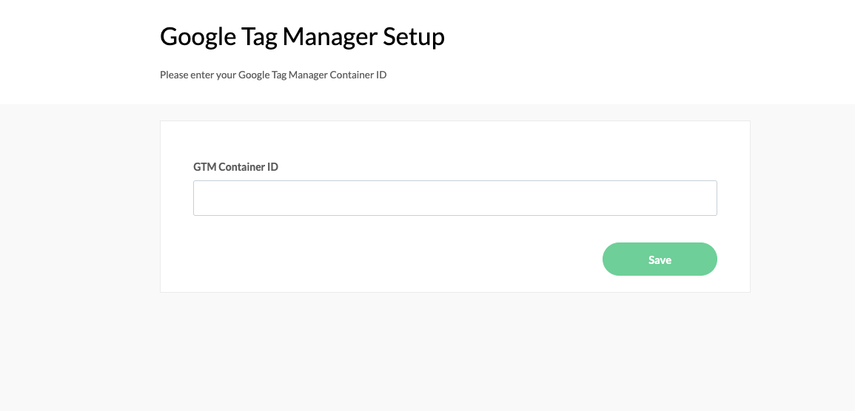Click the green Save button

pyautogui.click(x=660, y=259)
